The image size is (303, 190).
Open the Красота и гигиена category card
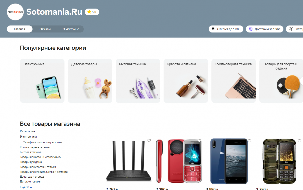(186, 81)
